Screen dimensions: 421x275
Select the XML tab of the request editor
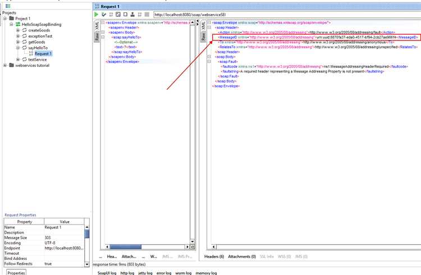(97, 26)
